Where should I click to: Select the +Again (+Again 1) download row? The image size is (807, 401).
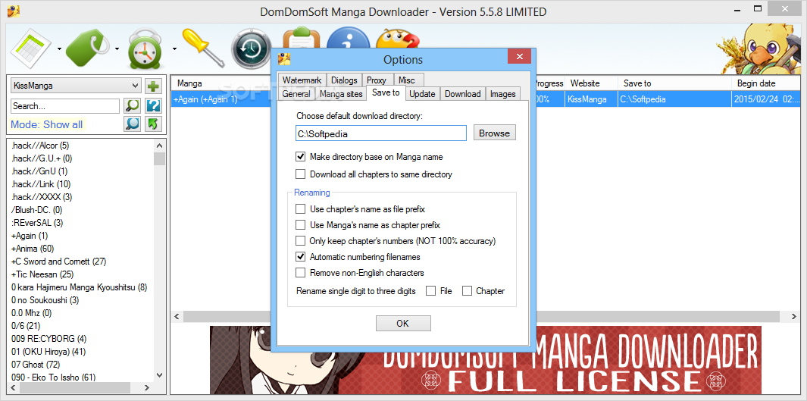(x=483, y=99)
